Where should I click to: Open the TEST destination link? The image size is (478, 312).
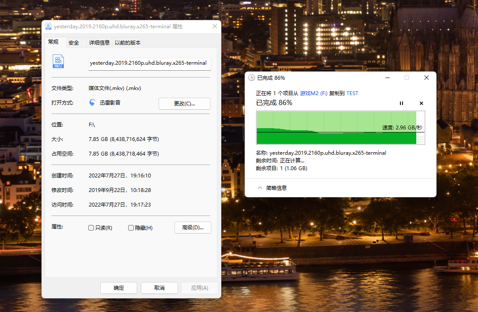[x=352, y=93]
